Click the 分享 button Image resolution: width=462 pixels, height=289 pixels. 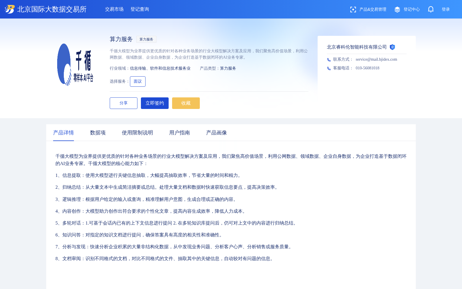(124, 103)
